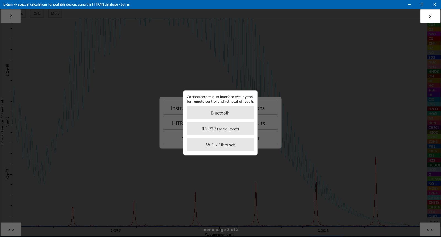Open the Mols toolbar item
This screenshot has width=441, height=237.
click(x=55, y=13)
